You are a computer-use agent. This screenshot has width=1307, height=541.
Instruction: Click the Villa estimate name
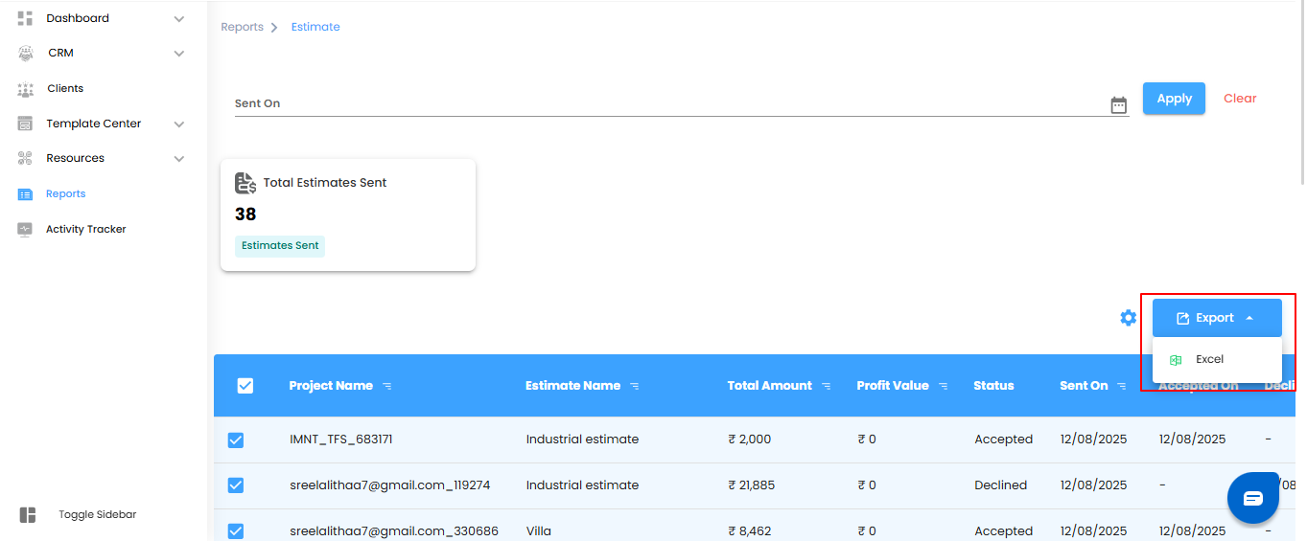539,531
